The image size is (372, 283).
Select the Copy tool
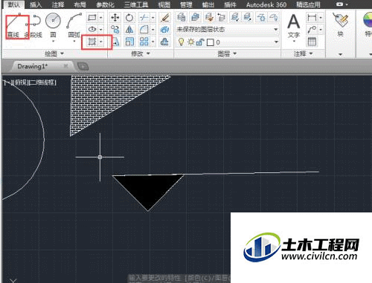click(115, 30)
